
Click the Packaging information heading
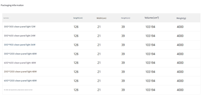(12, 5)
